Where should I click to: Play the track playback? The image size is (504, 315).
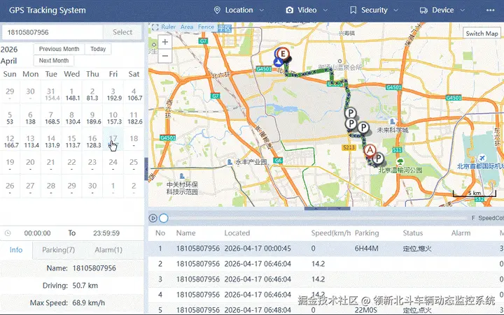153,219
